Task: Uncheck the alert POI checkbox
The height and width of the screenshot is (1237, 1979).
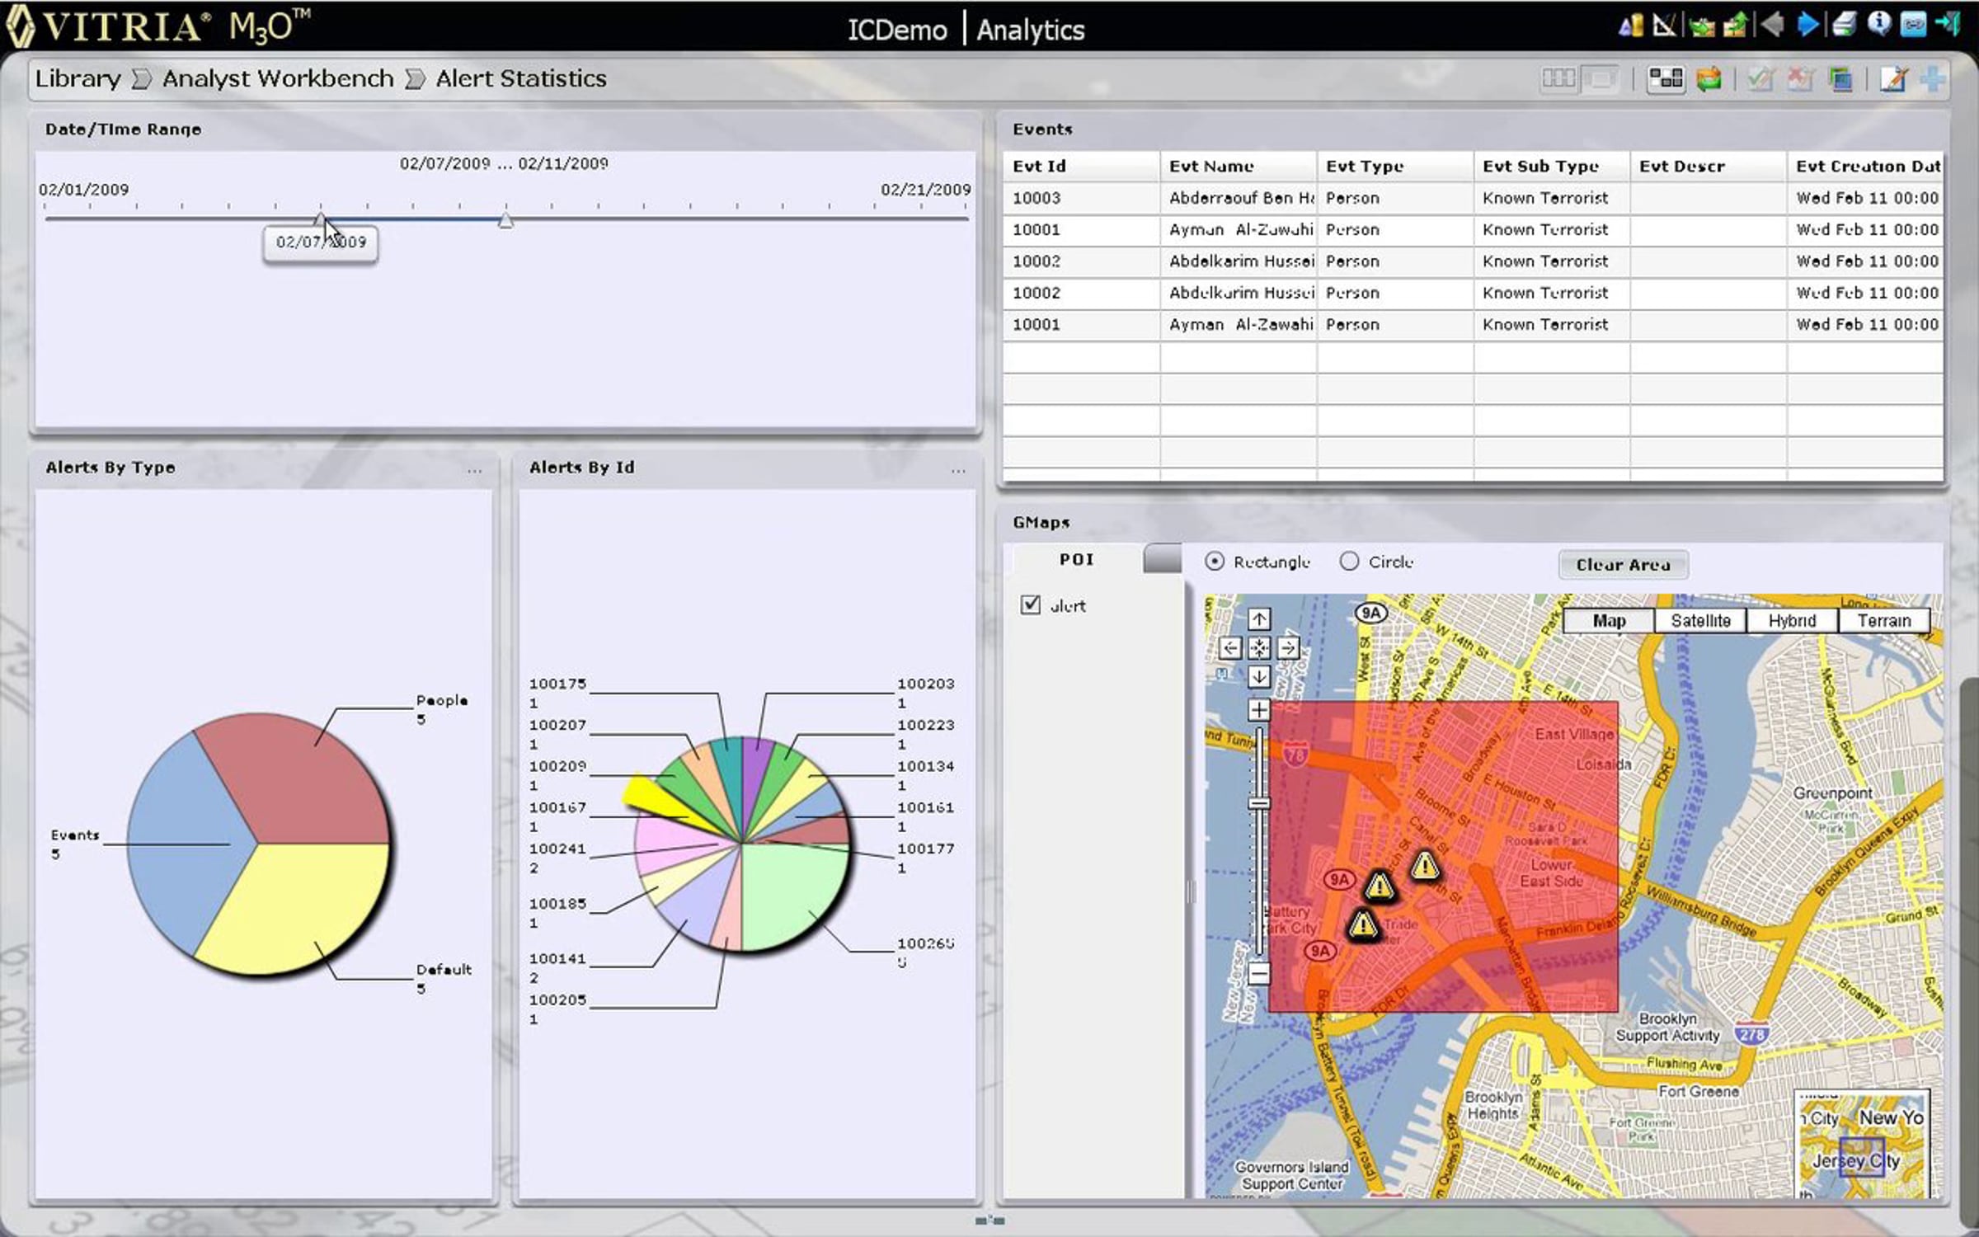Action: pyautogui.click(x=1030, y=604)
